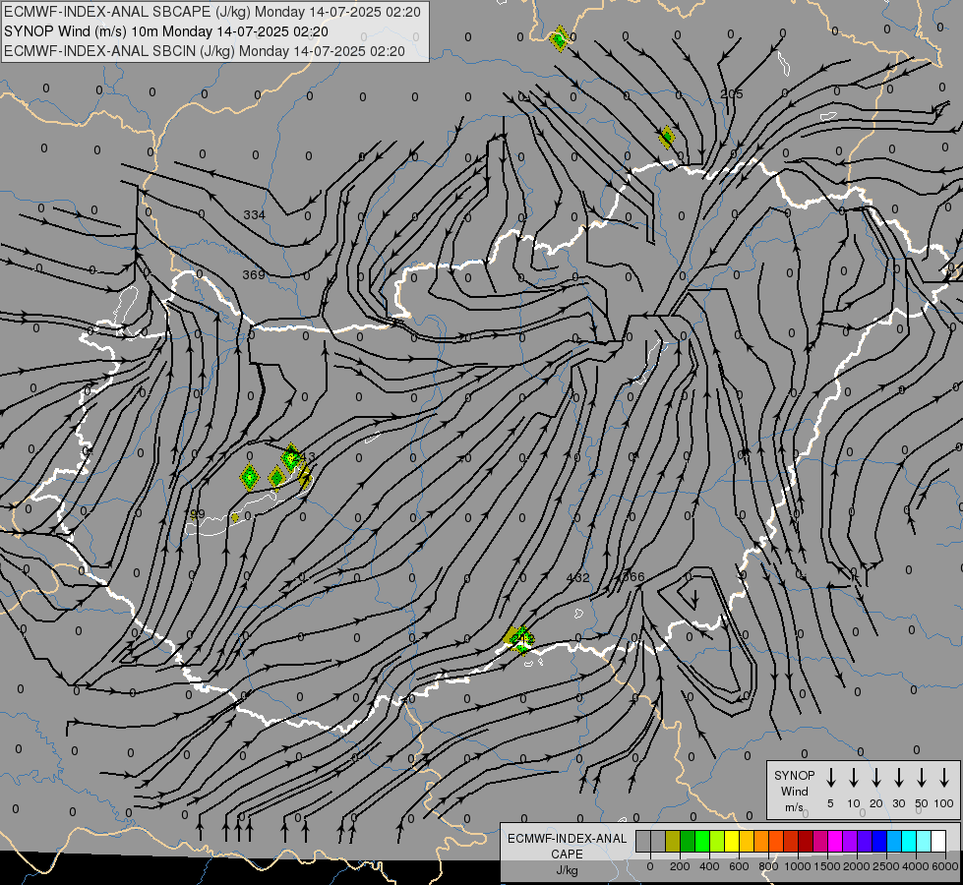Click the cyan CAPE legend swatch
Screen dimensions: 963x885
point(909,842)
